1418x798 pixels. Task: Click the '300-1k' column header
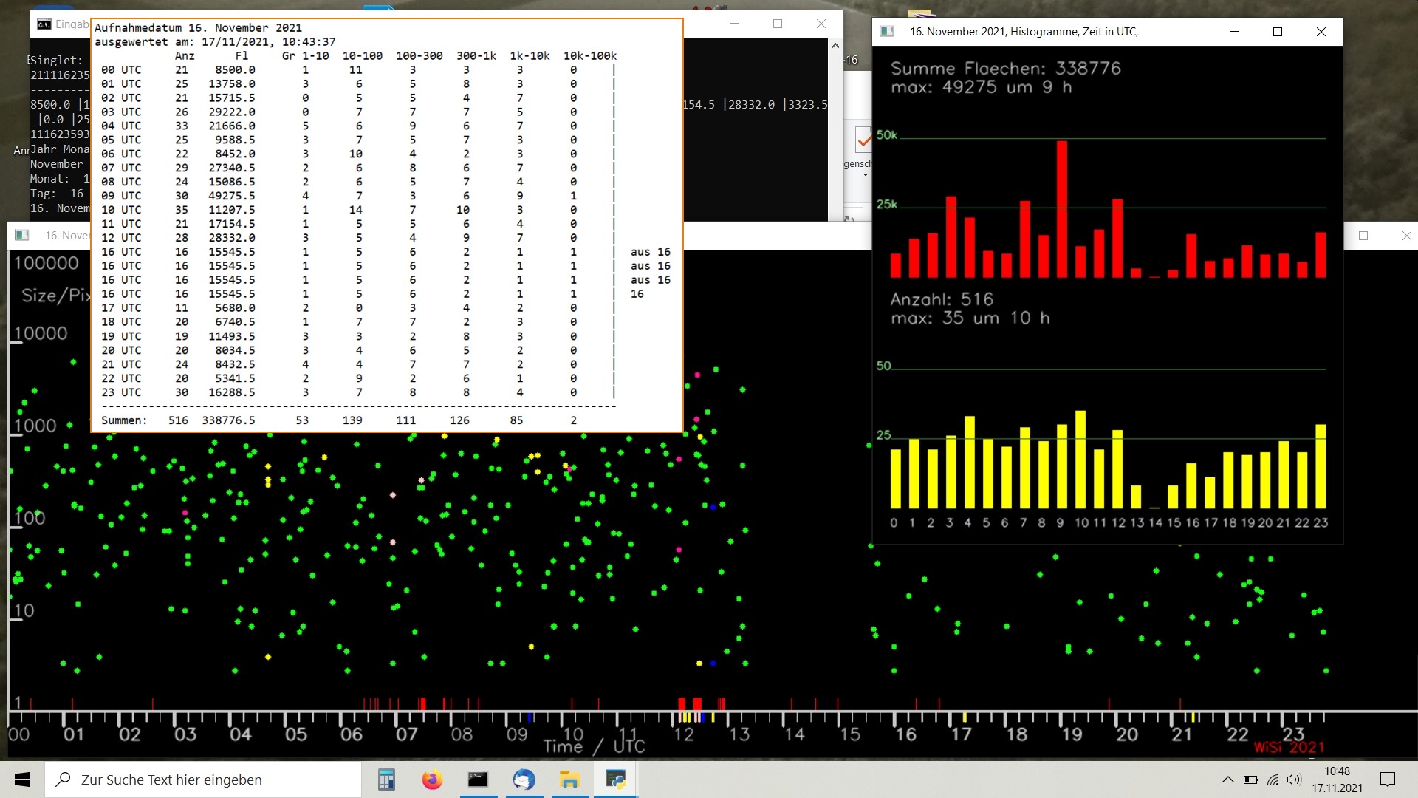[x=476, y=56]
